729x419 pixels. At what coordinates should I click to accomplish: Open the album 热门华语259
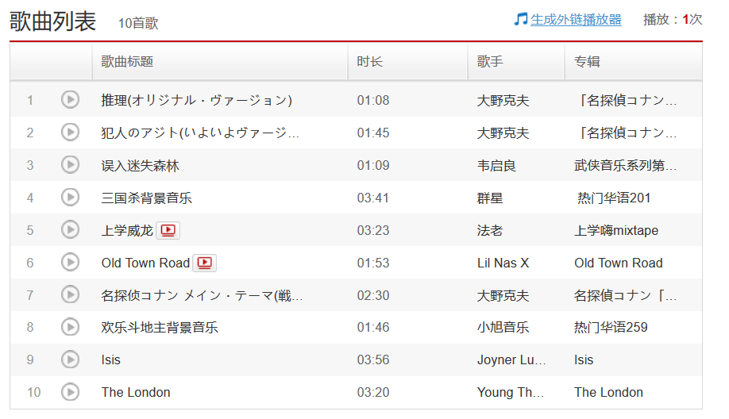[x=611, y=327]
